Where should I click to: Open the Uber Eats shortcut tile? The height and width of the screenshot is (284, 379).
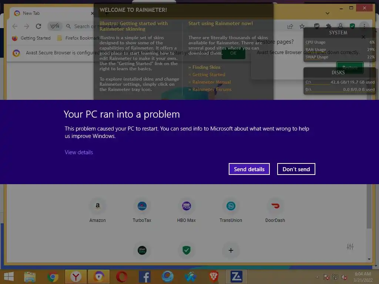coord(142,250)
